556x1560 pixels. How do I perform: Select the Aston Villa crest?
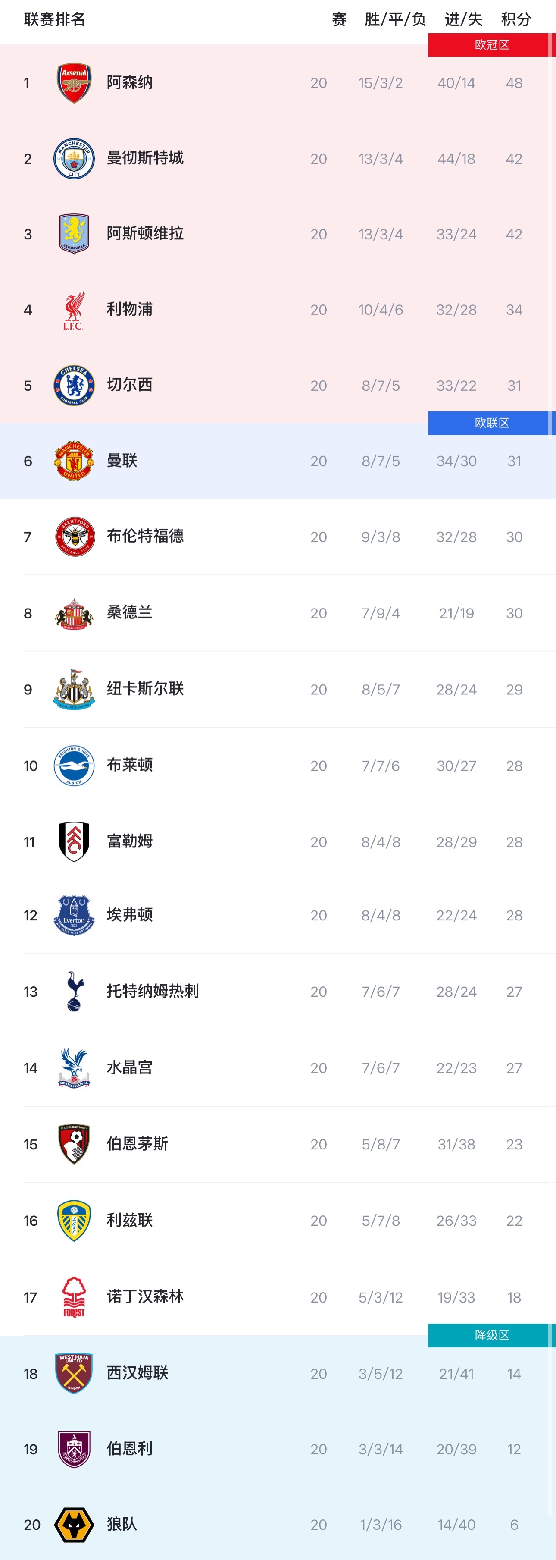(x=74, y=234)
